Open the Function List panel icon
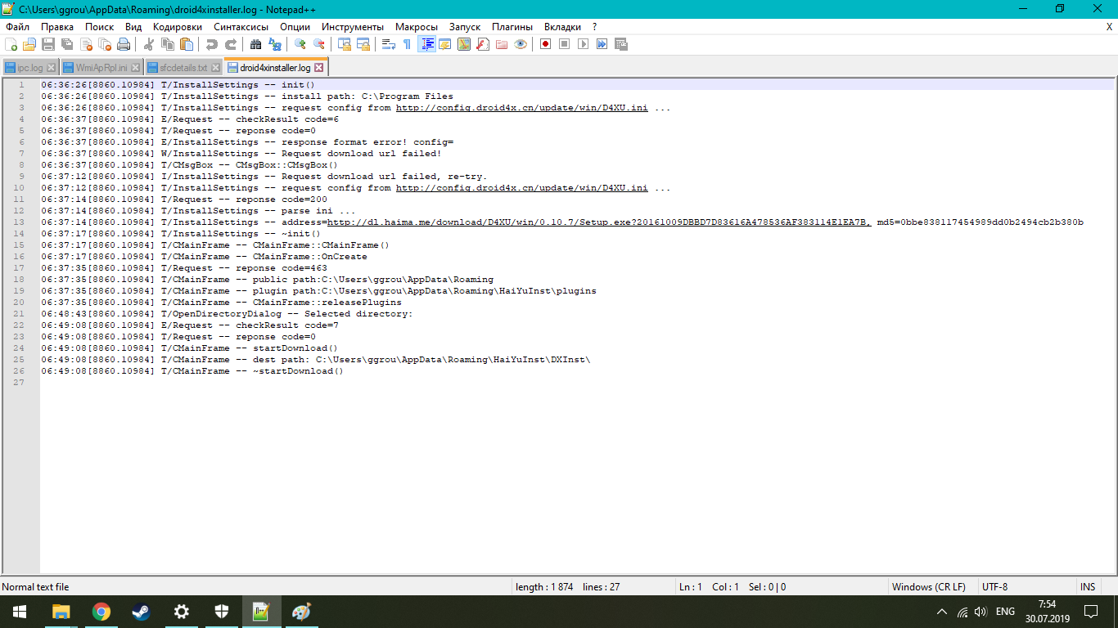This screenshot has width=1118, height=628. (482, 44)
